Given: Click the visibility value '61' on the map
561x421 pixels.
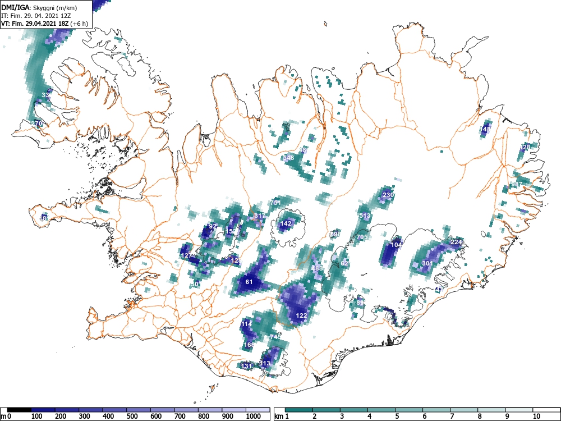Looking at the screenshot, I should [x=249, y=282].
